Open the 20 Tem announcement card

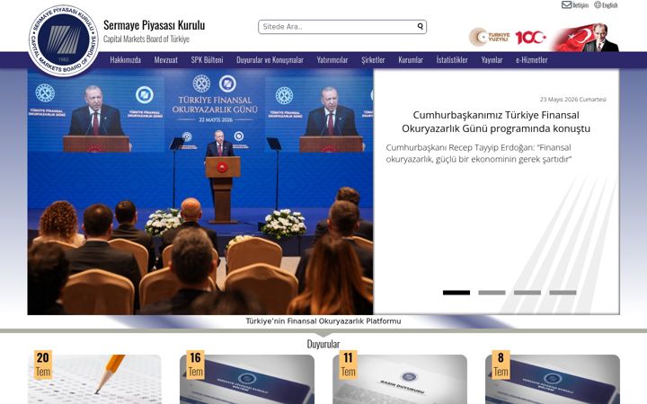coord(94,379)
